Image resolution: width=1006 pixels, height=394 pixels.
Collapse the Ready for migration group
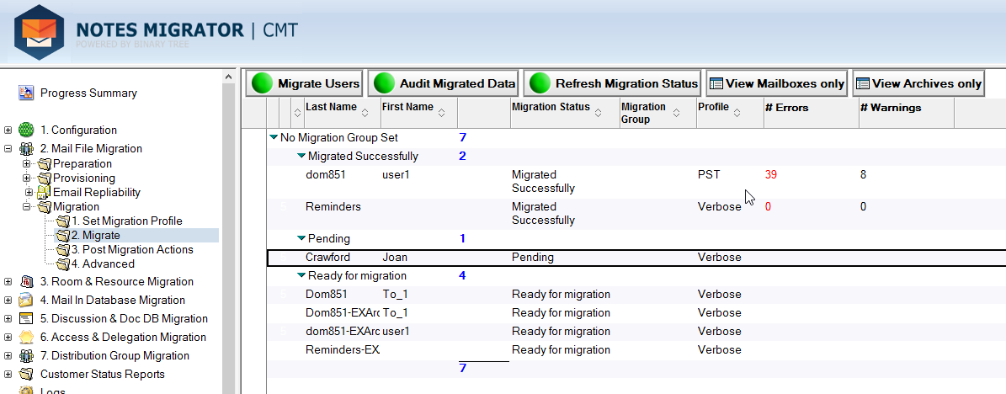pos(301,275)
